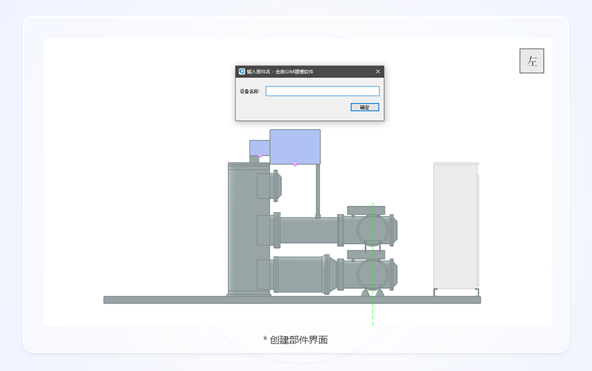
Task: Select the lower circular flange housing
Action: 372,274
